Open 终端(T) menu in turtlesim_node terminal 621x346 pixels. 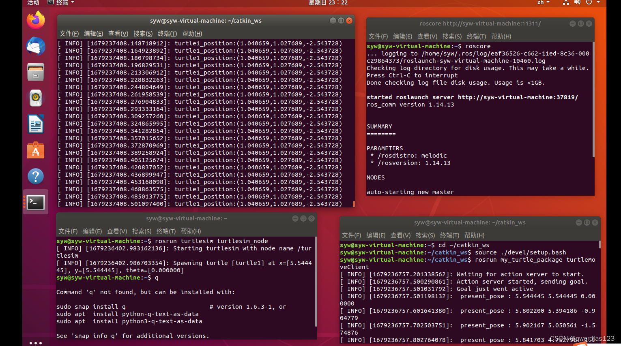pyautogui.click(x=166, y=231)
